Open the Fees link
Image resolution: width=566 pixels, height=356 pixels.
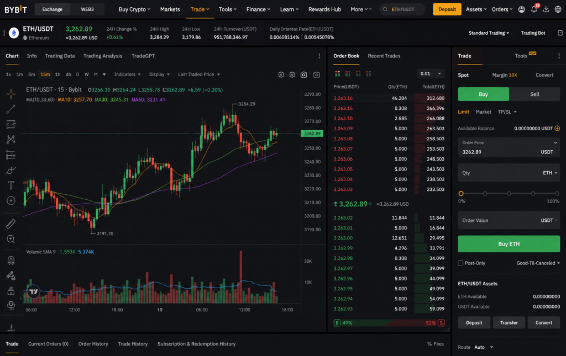click(x=436, y=344)
